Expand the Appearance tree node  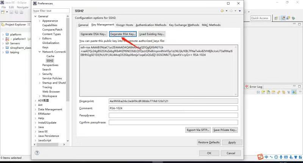[x=40, y=21]
